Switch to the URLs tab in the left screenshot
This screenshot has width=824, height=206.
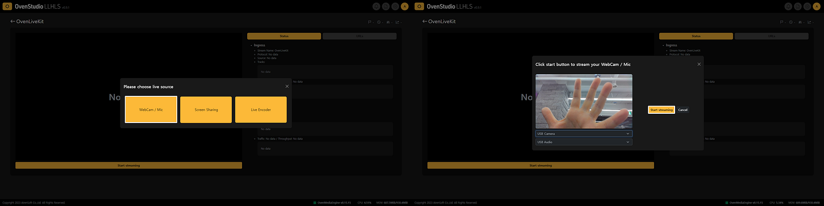359,36
